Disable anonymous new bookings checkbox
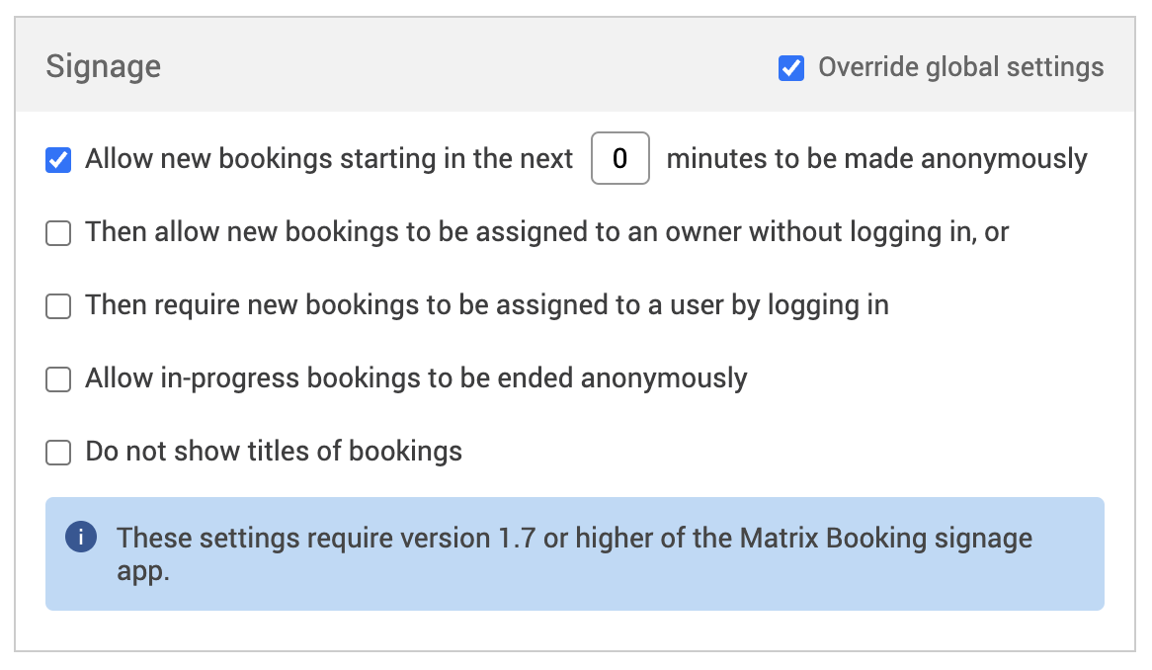 tap(59, 159)
